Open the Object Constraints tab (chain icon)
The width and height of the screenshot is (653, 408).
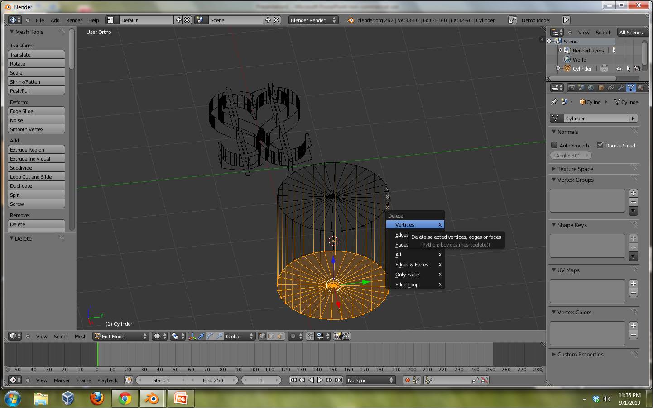point(611,88)
